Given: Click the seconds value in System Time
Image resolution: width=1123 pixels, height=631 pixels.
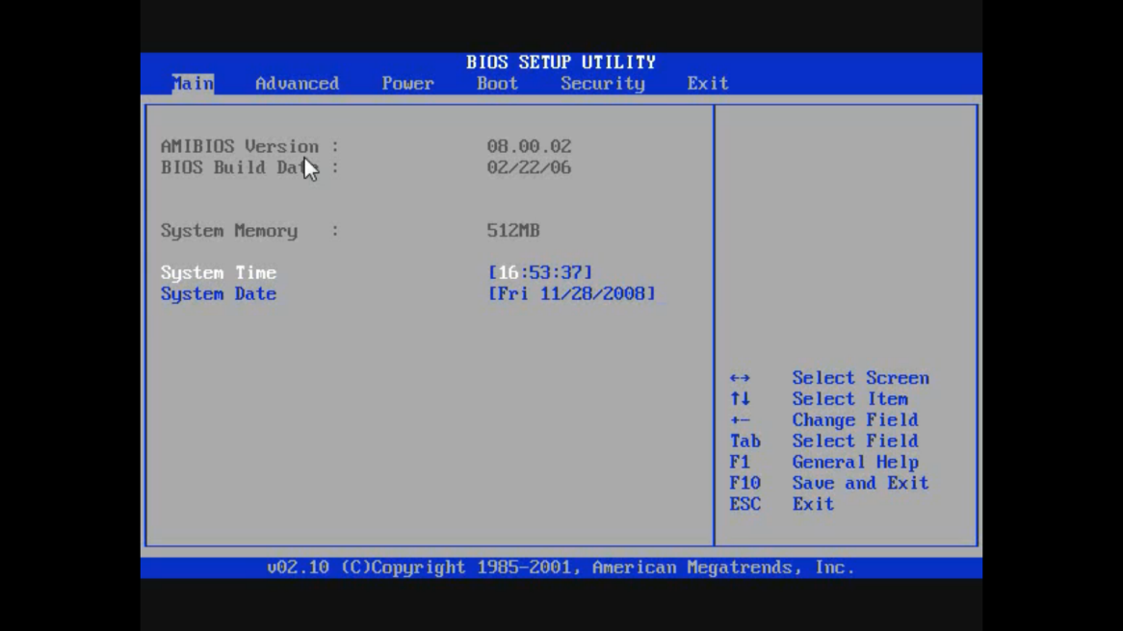Looking at the screenshot, I should pyautogui.click(x=569, y=272).
